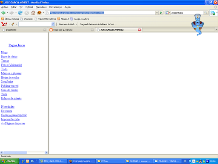The width and height of the screenshot is (218, 164).
Task: Click the green Go arrow beside the address bar
Action: pyautogui.click(x=161, y=13)
